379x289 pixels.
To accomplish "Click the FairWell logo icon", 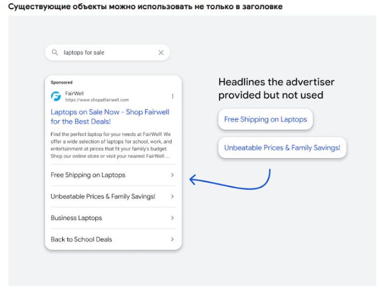I will click(x=56, y=96).
